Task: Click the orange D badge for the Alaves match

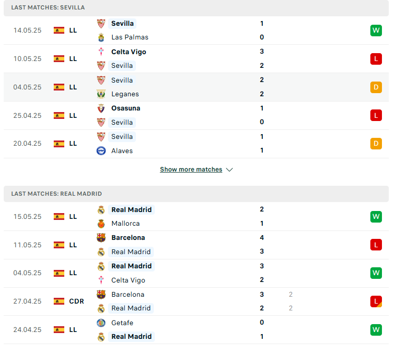Action: [x=376, y=144]
